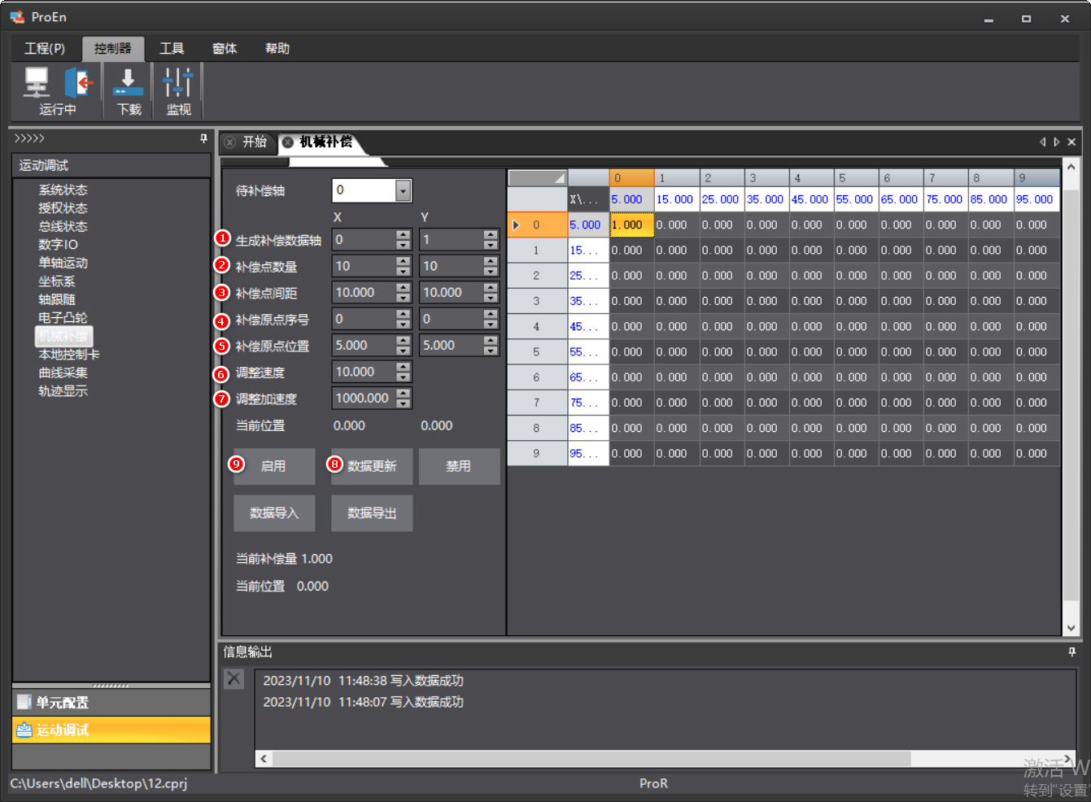Open the 单元配置 section

[x=111, y=702]
